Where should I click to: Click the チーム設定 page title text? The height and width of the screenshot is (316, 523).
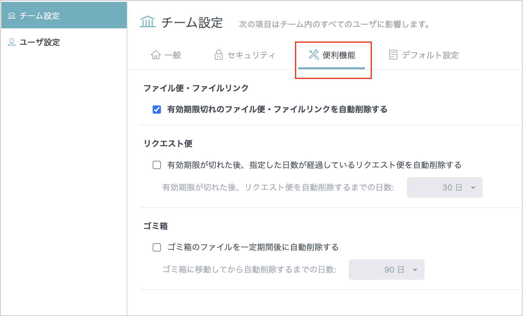click(192, 23)
